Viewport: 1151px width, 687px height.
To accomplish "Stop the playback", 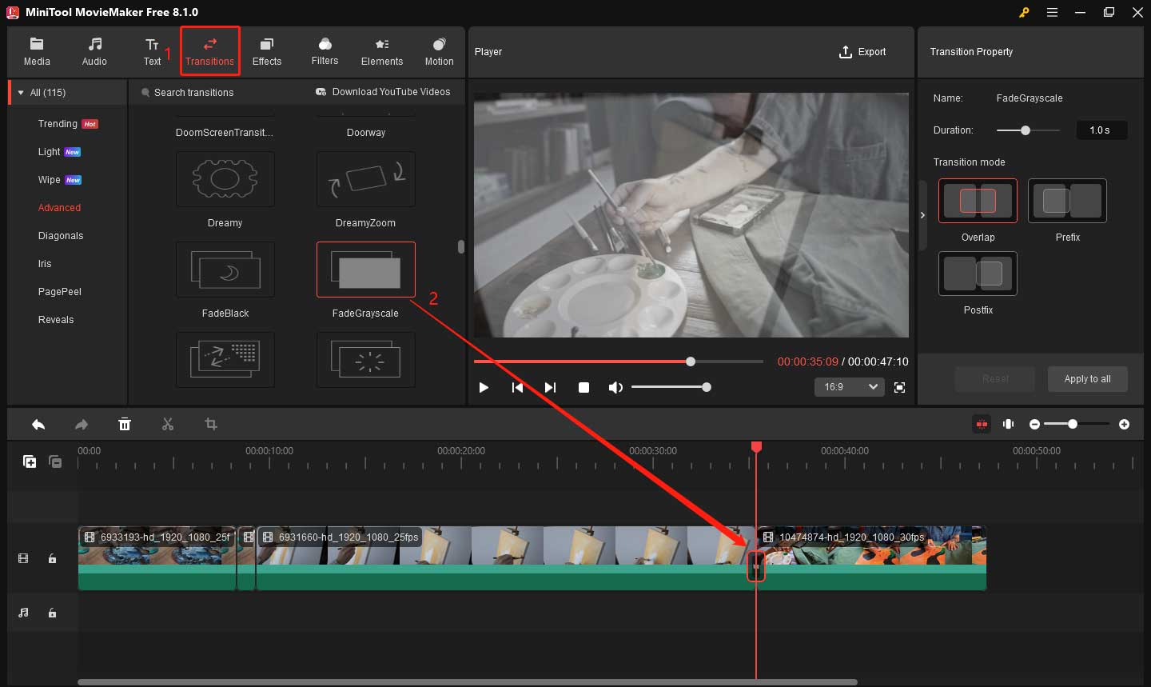I will [583, 387].
